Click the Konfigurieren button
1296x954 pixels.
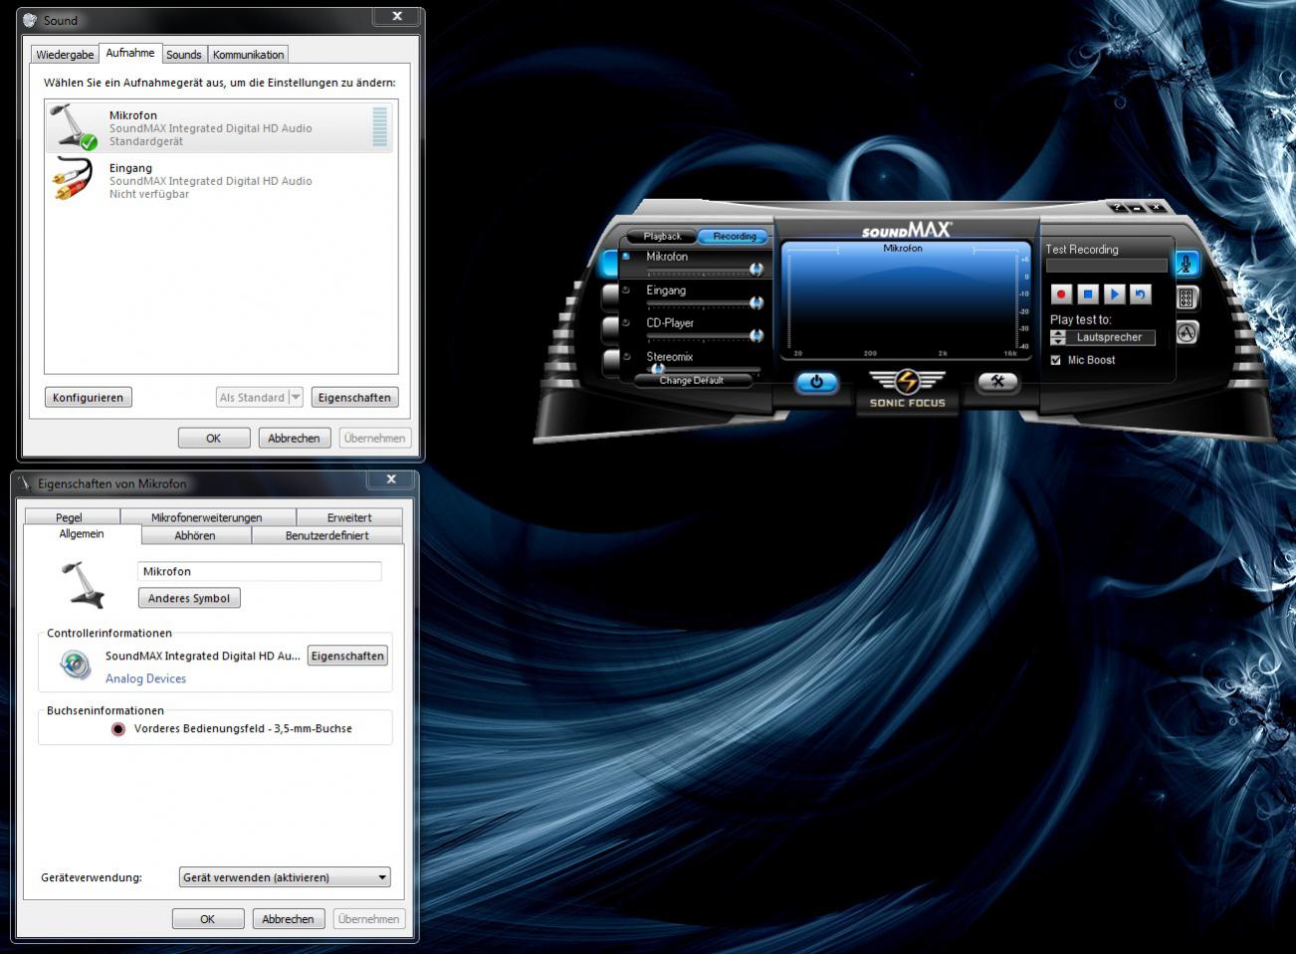point(88,397)
